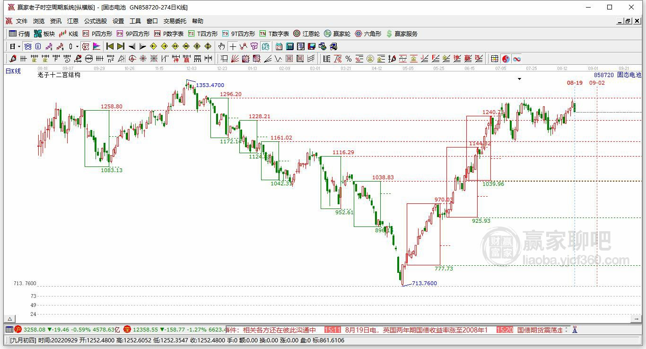The width and height of the screenshot is (646, 349).
Task: Click the 深 Shenzhen index icon
Action: tap(127, 329)
